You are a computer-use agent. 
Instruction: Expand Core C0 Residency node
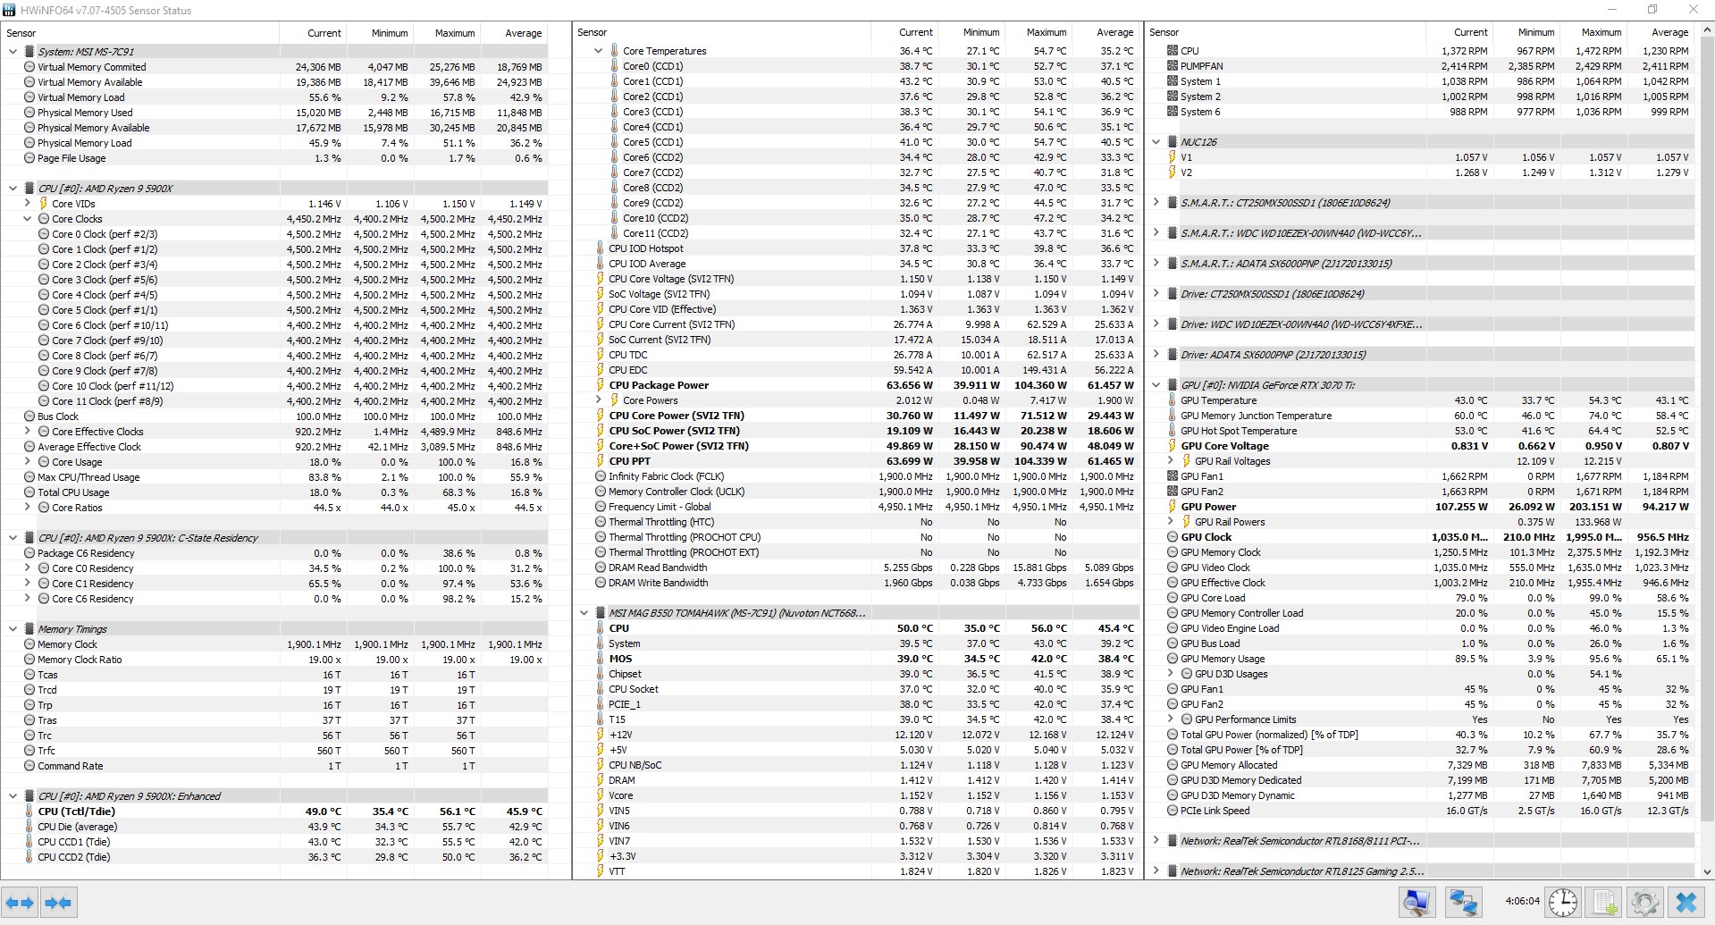tap(27, 568)
